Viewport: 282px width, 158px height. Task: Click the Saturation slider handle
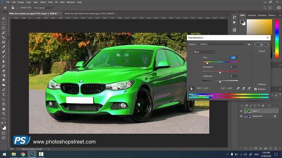click(x=220, y=72)
